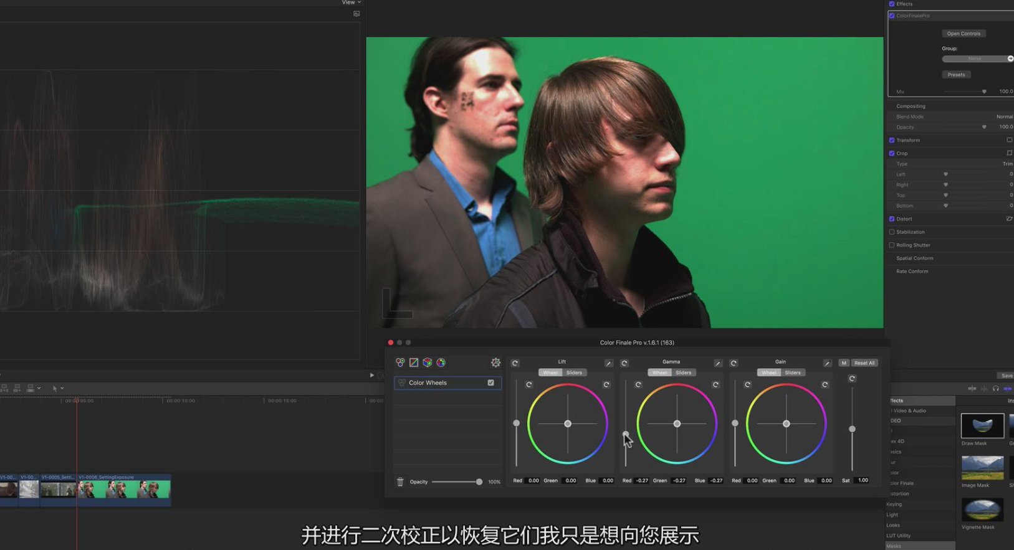
Task: Adjust the layer Opacity slider
Action: (456, 481)
